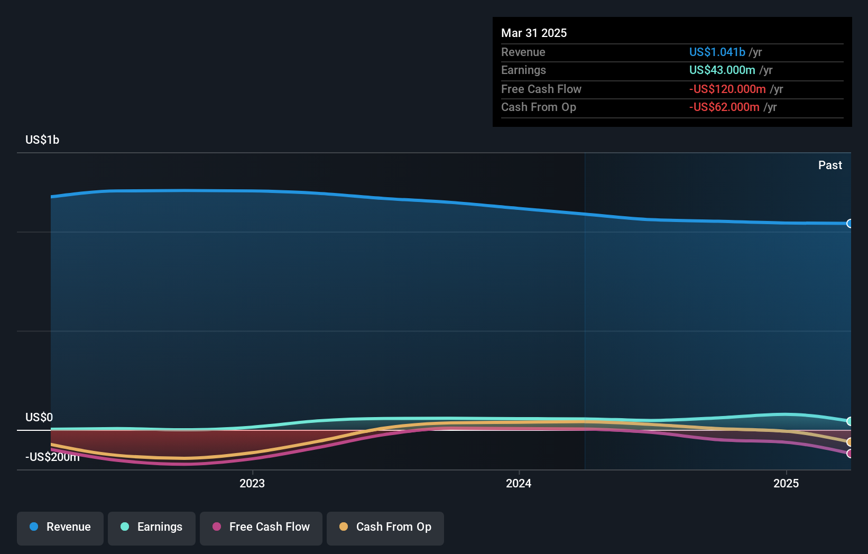Click the Earnings row label in tooltip
The height and width of the screenshot is (554, 868).
(523, 70)
